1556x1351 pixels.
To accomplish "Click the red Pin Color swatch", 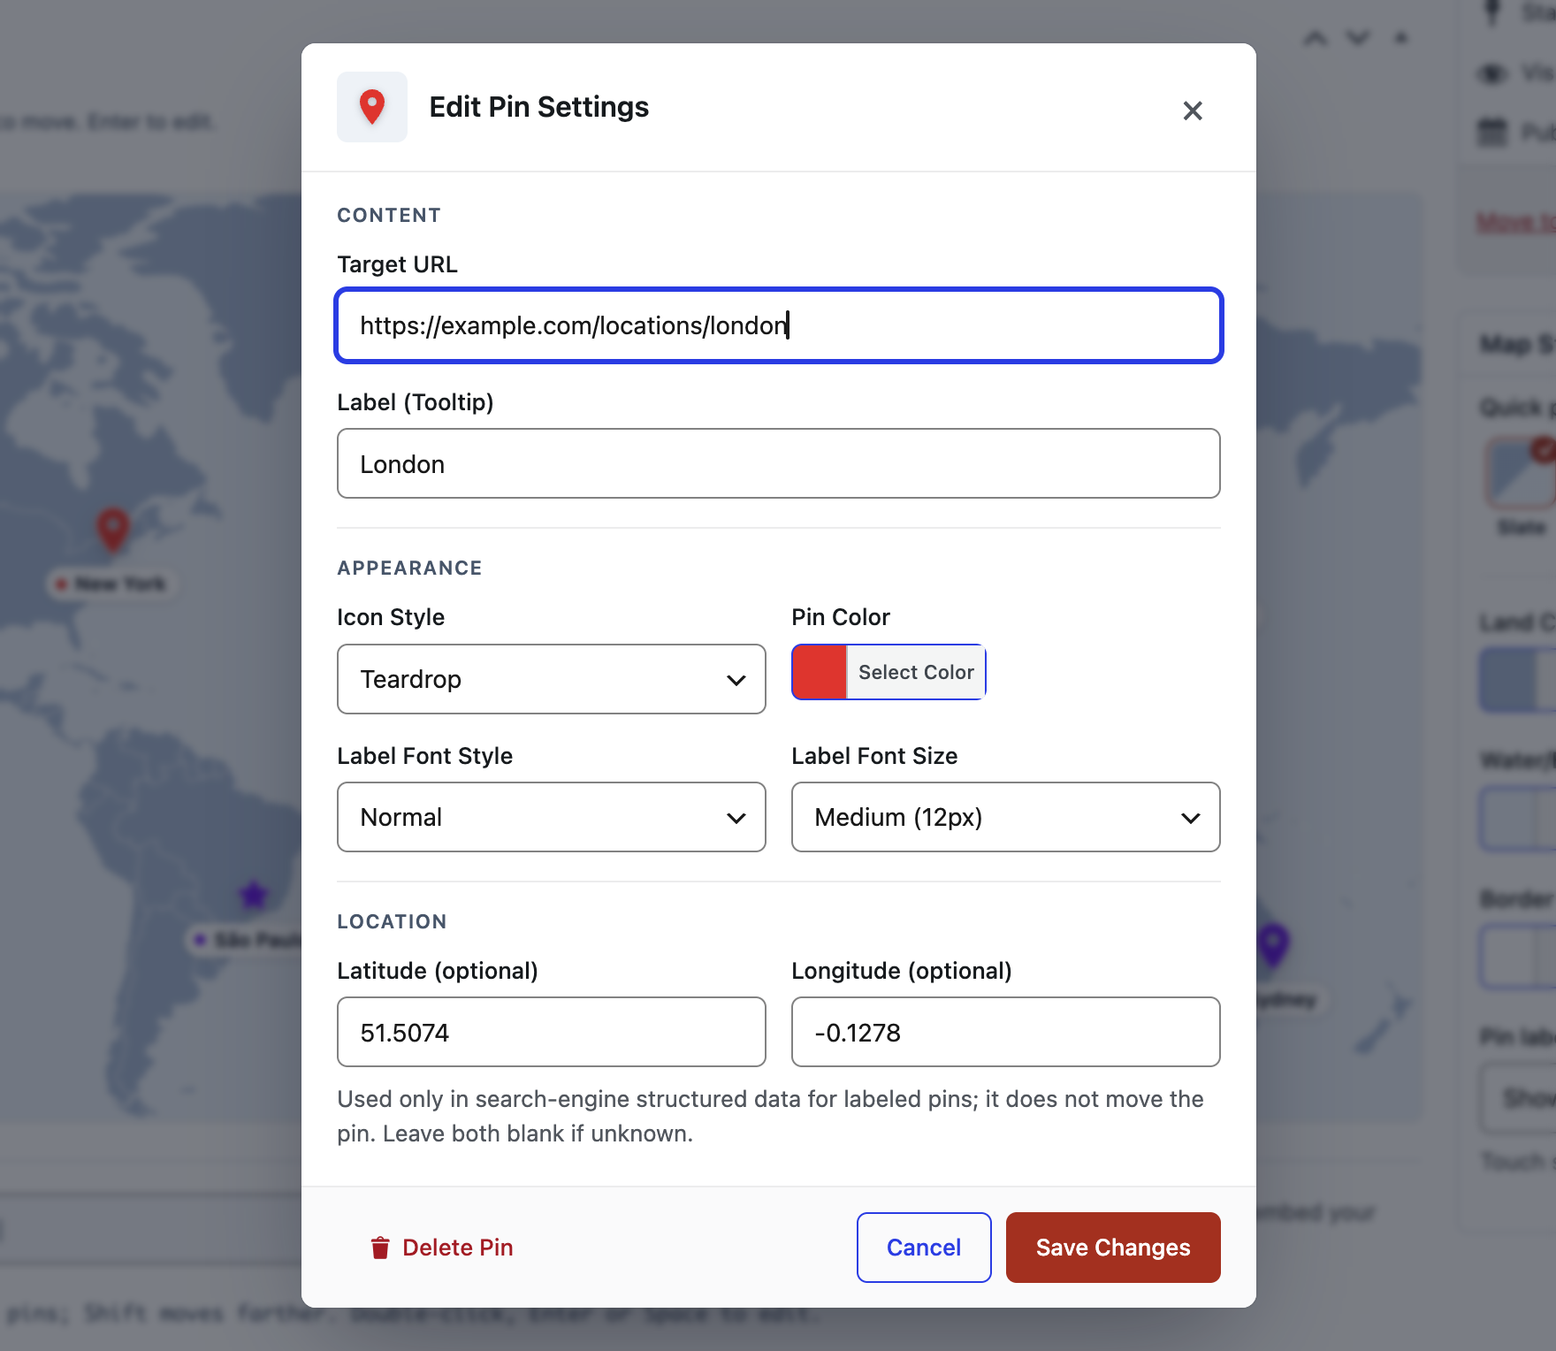I will (820, 672).
